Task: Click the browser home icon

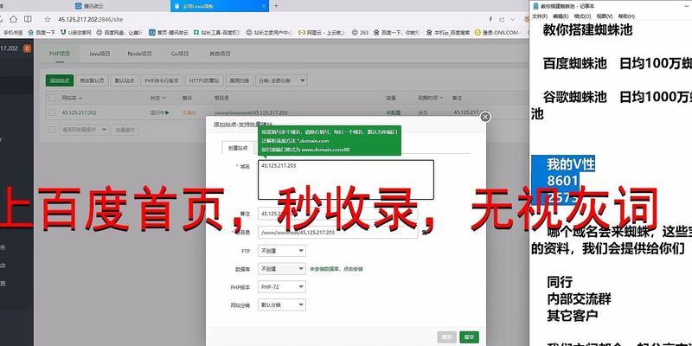Action: click(13, 19)
